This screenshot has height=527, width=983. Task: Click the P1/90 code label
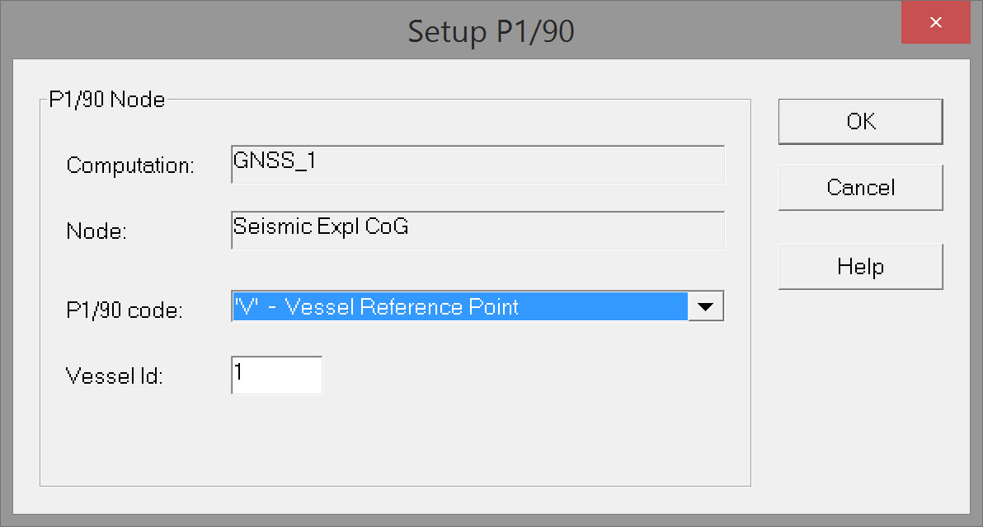pos(124,310)
